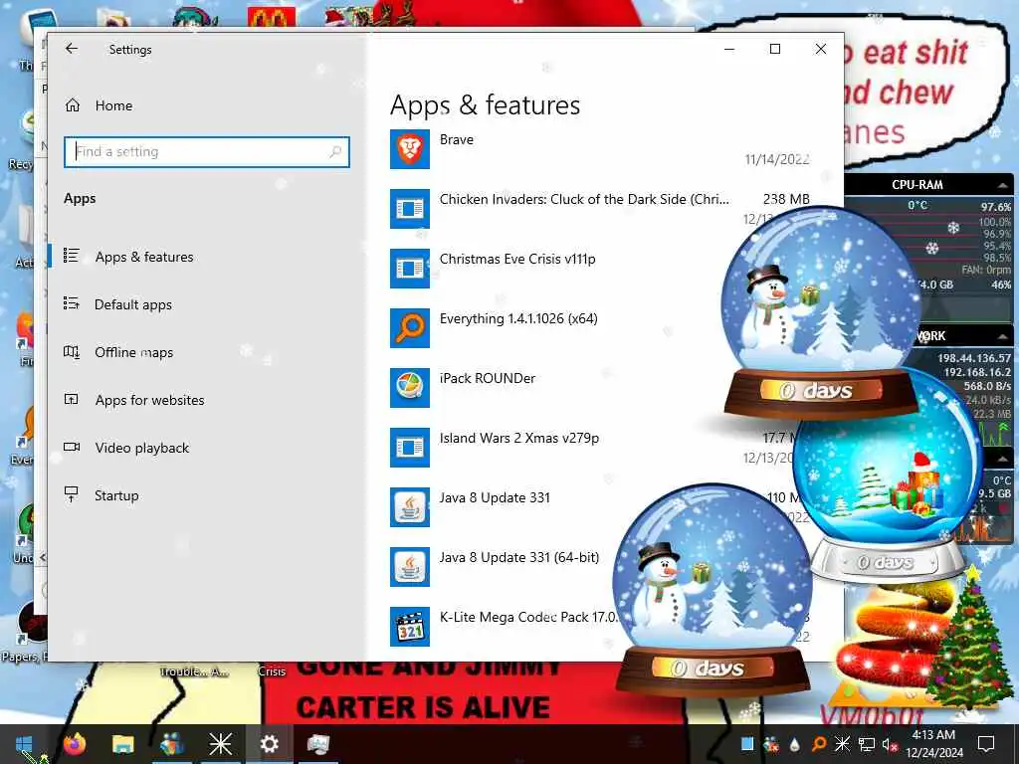Click the Settings gear on the taskbar
1019x764 pixels.
coord(269,744)
